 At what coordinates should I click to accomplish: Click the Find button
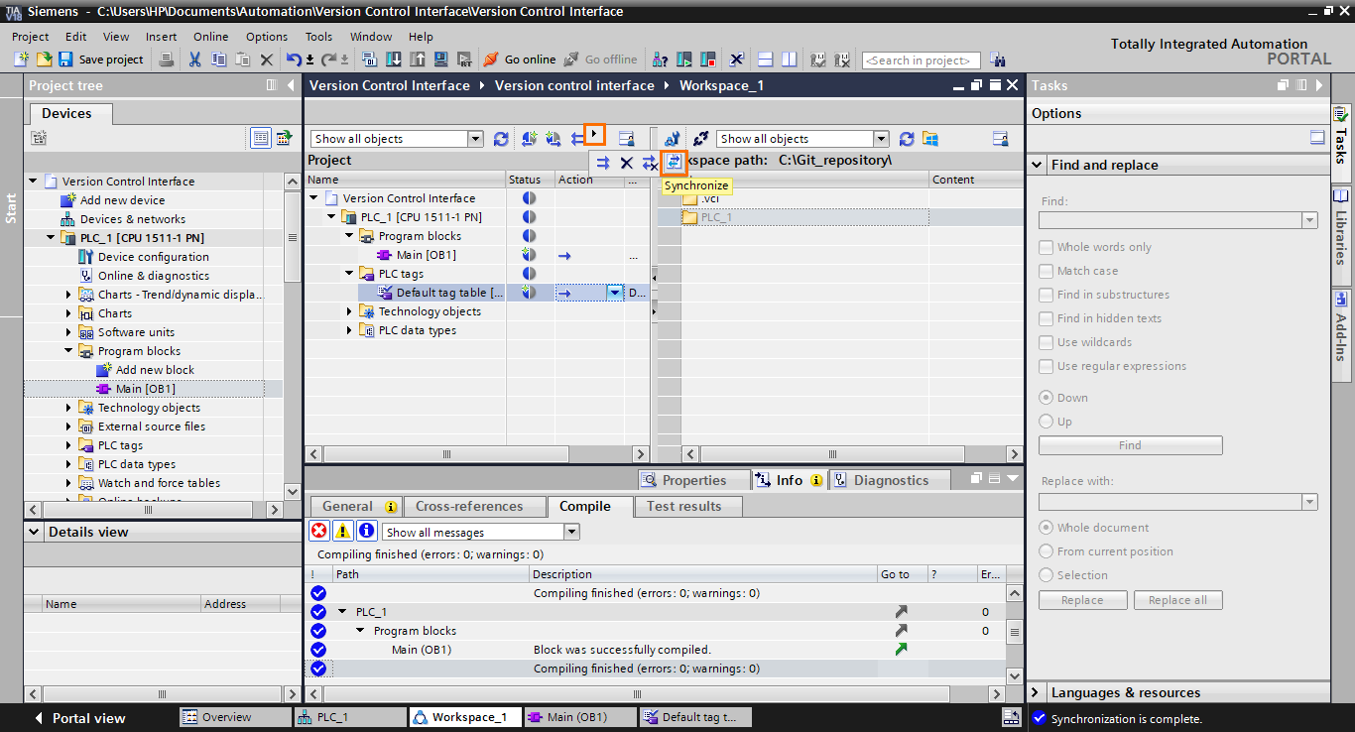coord(1130,444)
